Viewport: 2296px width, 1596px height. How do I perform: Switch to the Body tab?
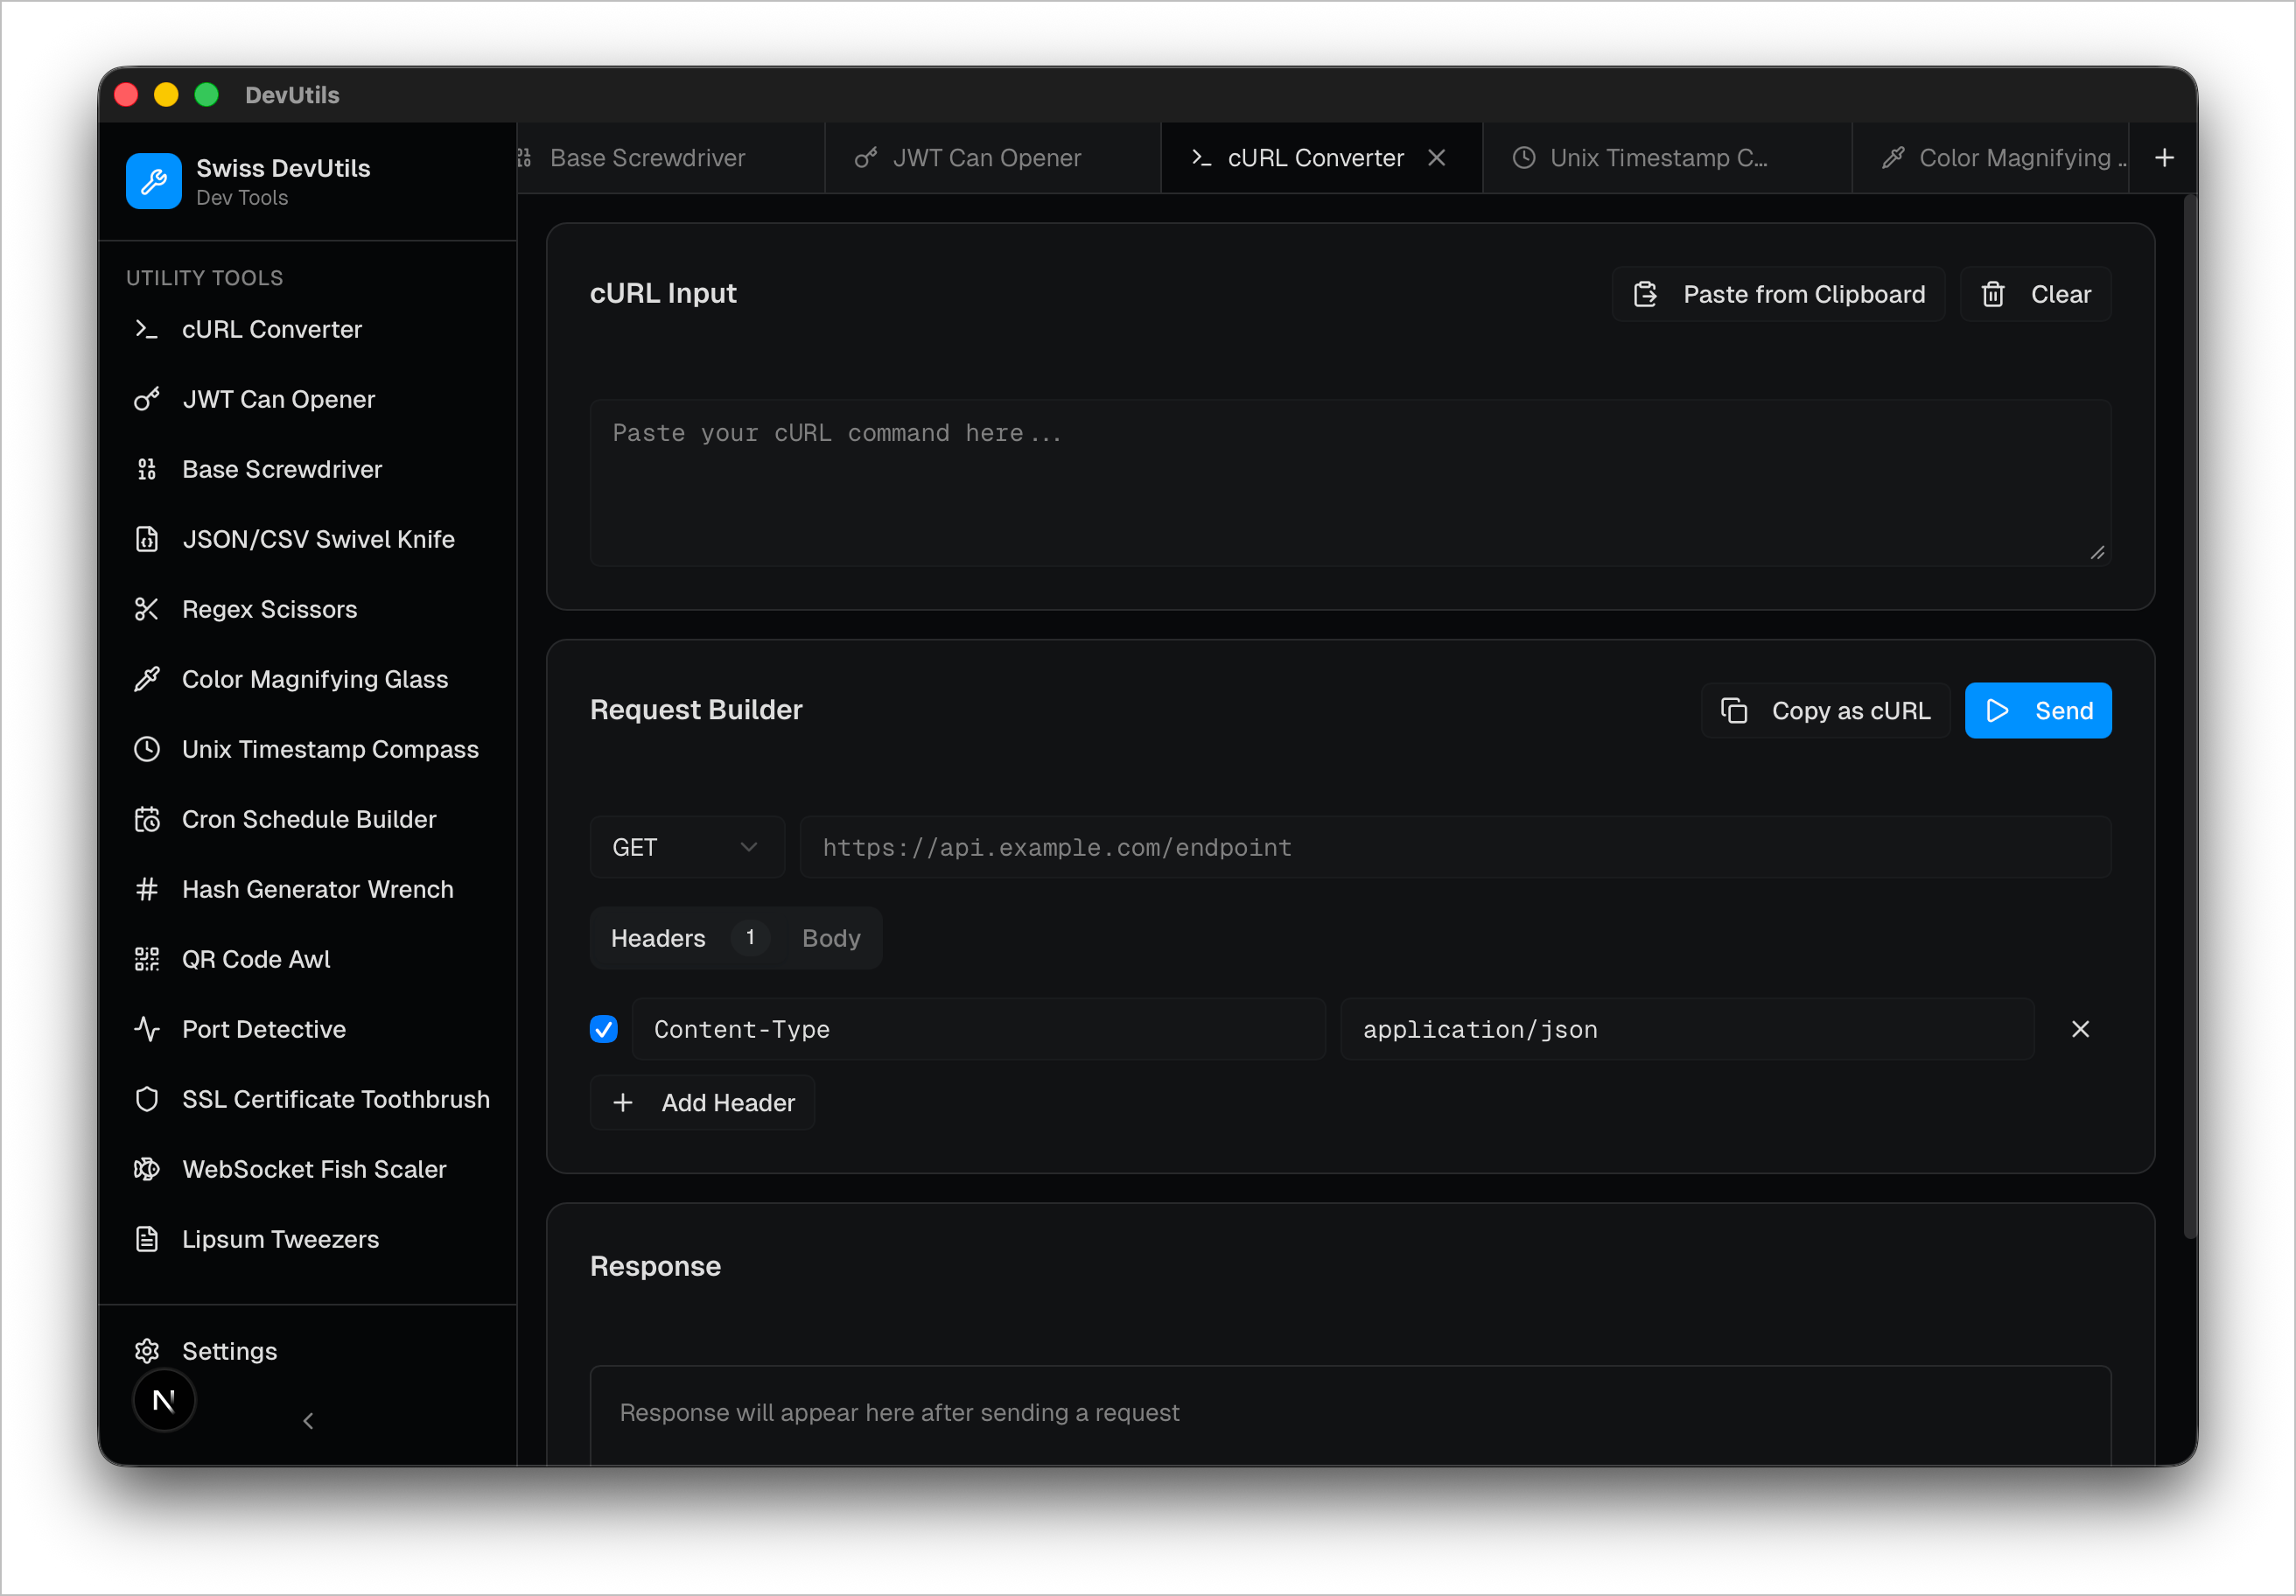830,938
